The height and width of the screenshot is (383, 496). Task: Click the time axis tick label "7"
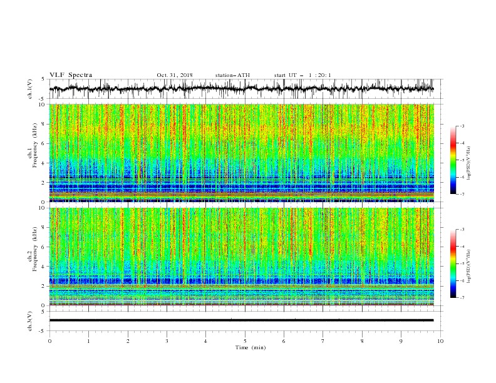pos(323,341)
